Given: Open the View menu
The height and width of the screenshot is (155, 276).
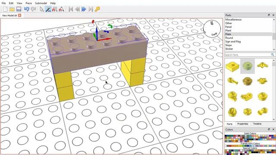Looking at the screenshot, I should (19, 3).
